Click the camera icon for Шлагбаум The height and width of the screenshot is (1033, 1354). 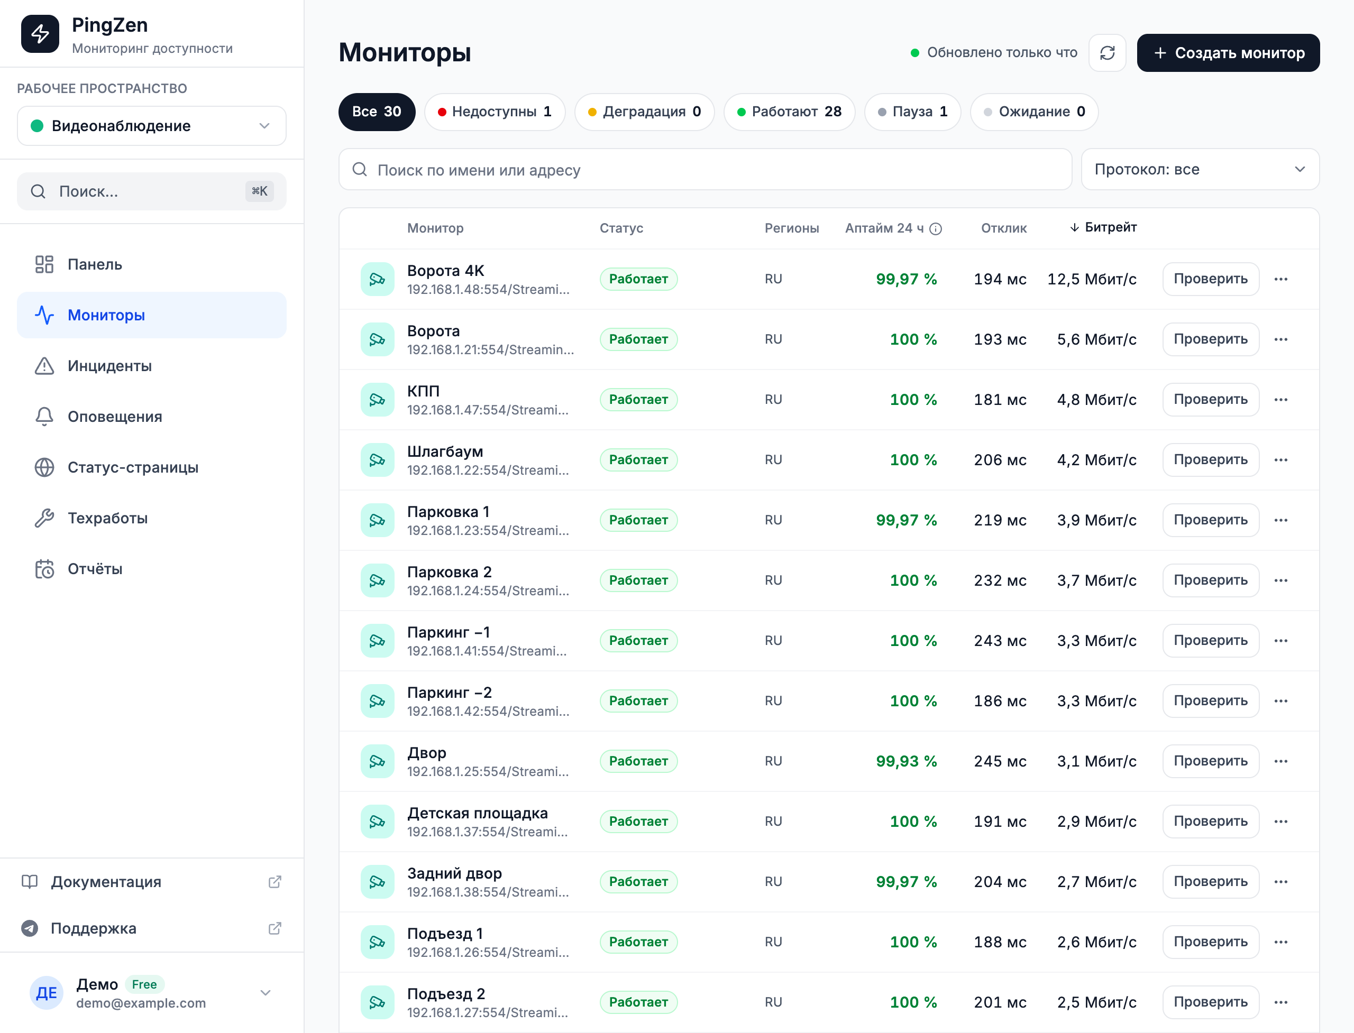pyautogui.click(x=378, y=460)
